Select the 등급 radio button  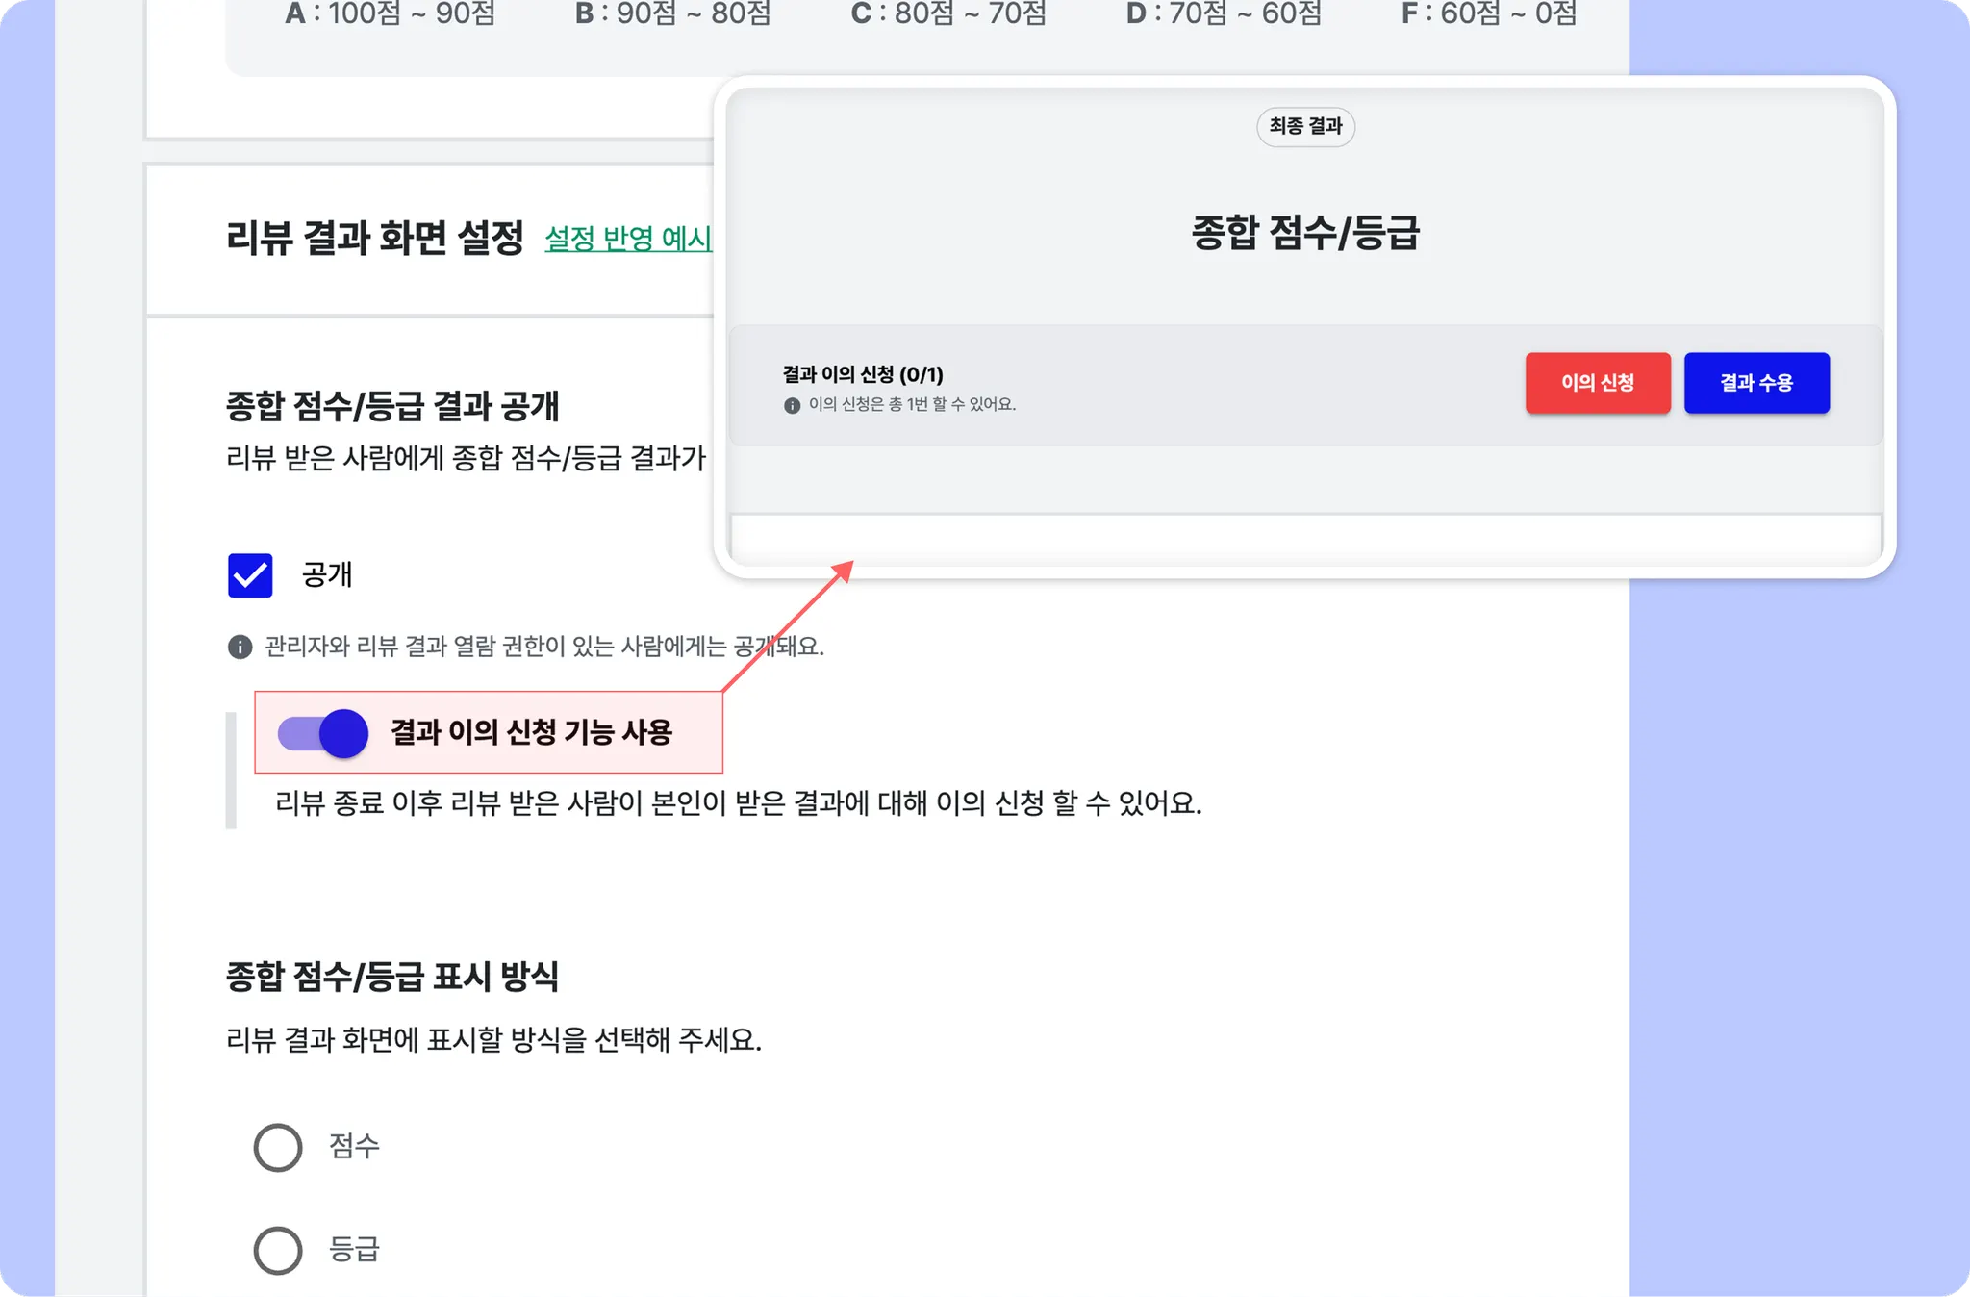tap(278, 1250)
